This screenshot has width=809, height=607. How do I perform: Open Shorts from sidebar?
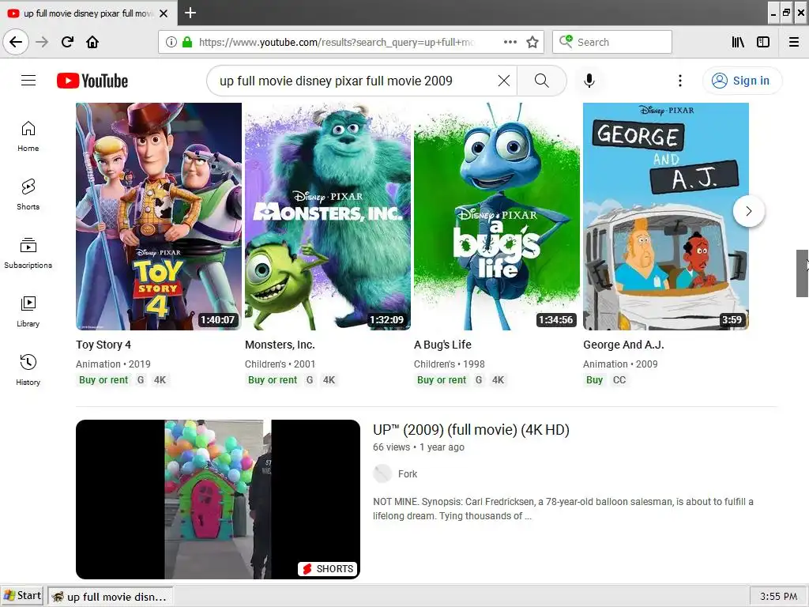(28, 194)
